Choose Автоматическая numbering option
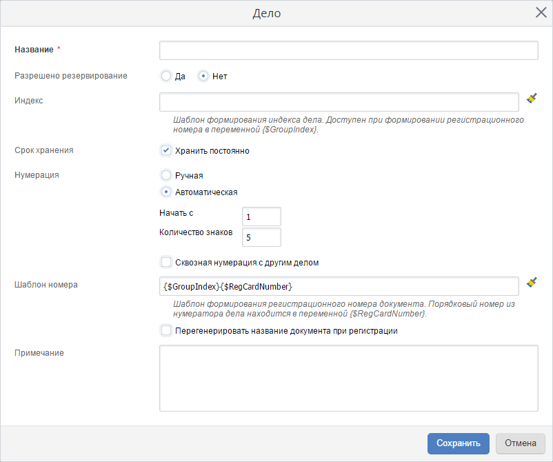This screenshot has width=553, height=462. pos(166,192)
